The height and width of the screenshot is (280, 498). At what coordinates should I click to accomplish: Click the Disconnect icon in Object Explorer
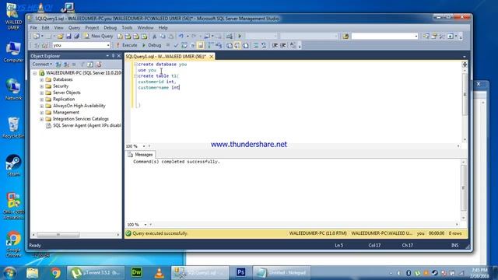coord(66,65)
